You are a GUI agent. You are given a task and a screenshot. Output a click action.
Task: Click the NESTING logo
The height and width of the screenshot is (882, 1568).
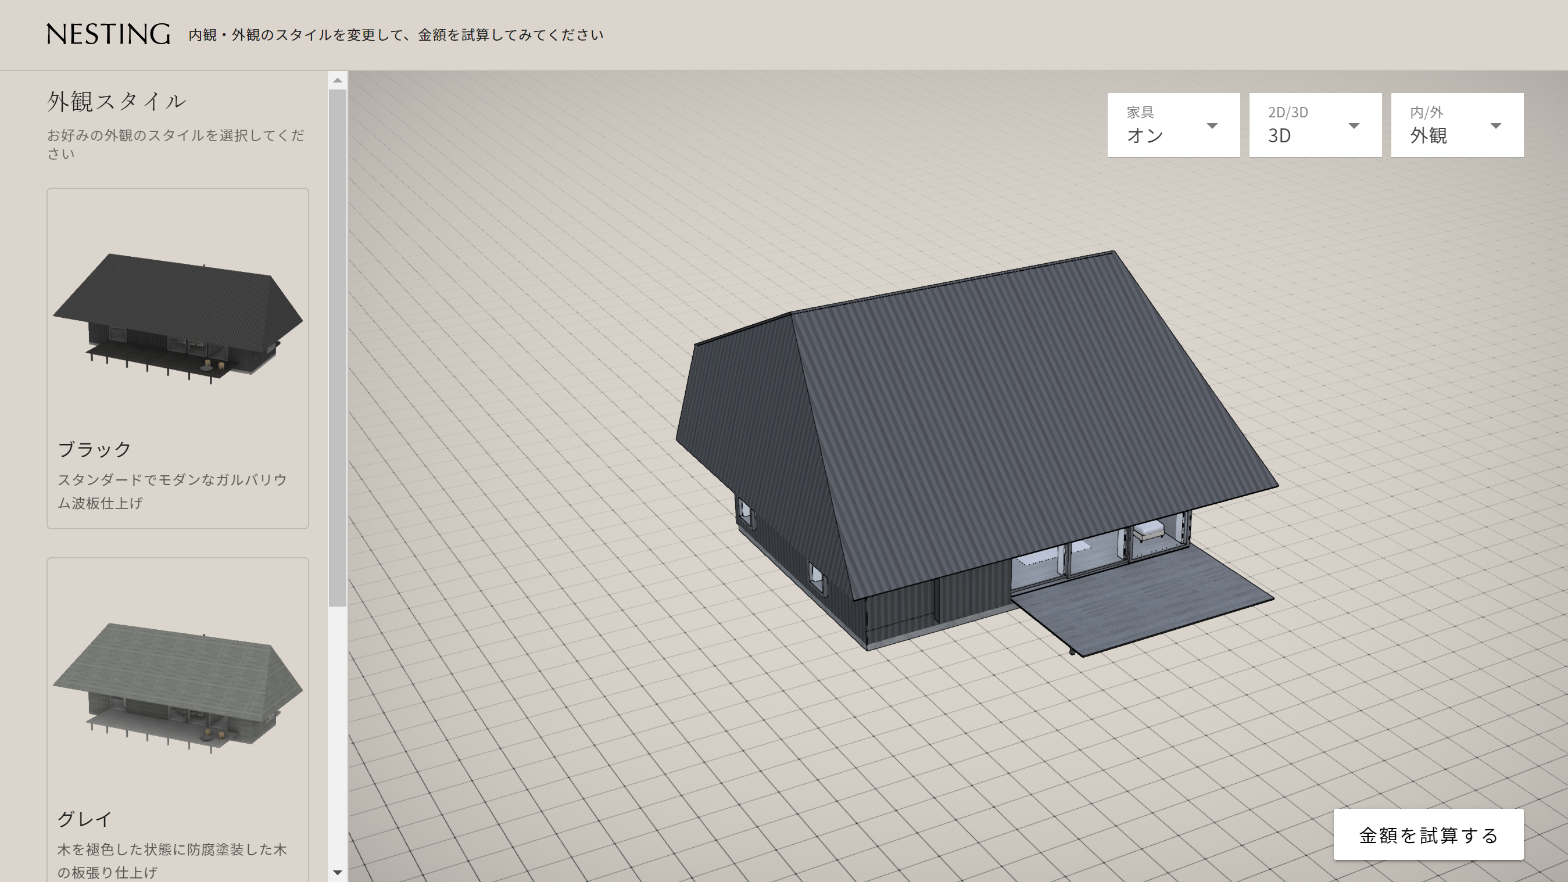108,35
